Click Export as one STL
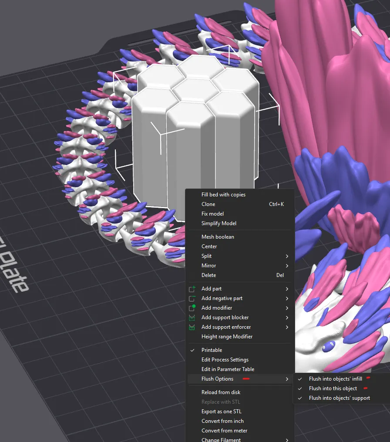Image resolution: width=390 pixels, height=442 pixels. pyautogui.click(x=221, y=412)
